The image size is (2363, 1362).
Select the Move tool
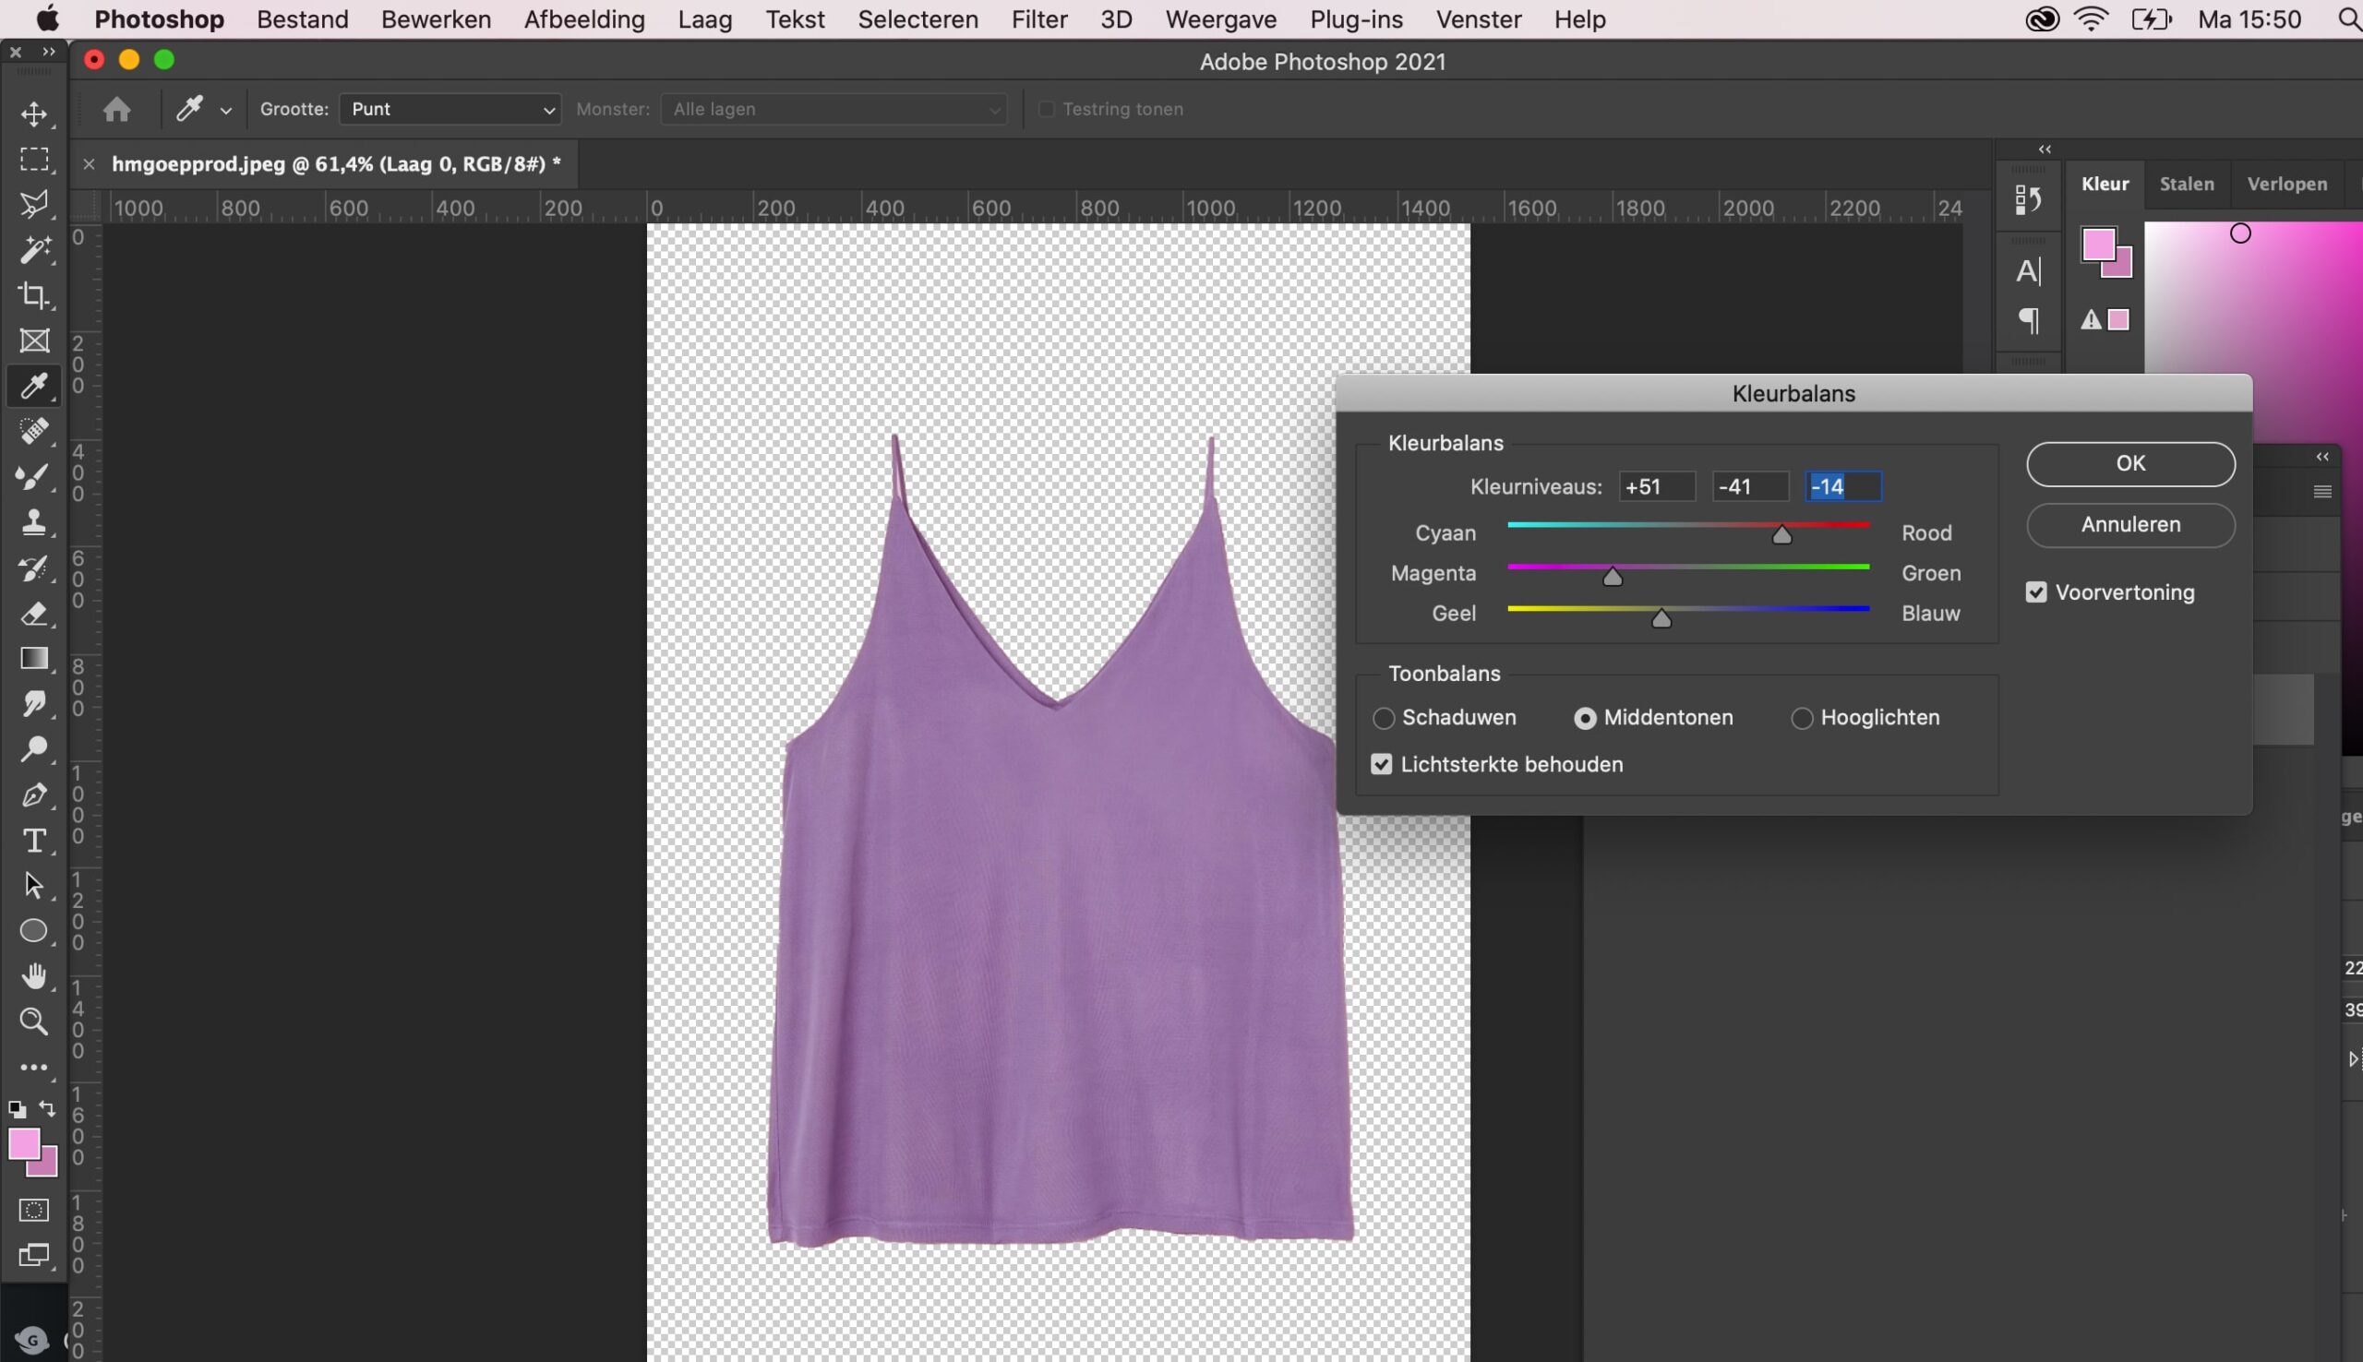pos(34,114)
